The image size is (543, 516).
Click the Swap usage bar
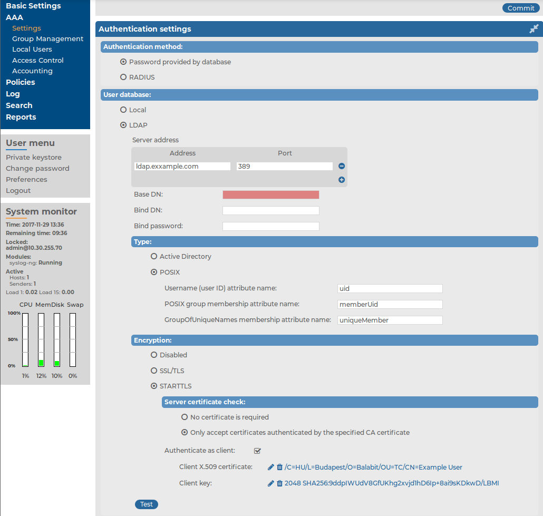click(73, 340)
